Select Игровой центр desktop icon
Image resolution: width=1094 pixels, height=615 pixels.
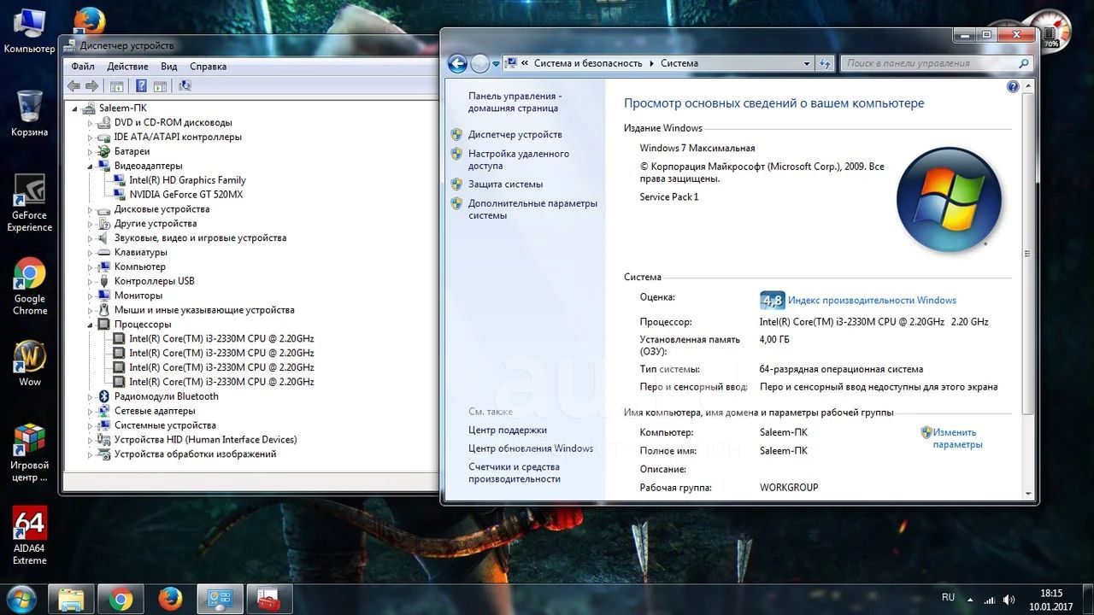29,453
